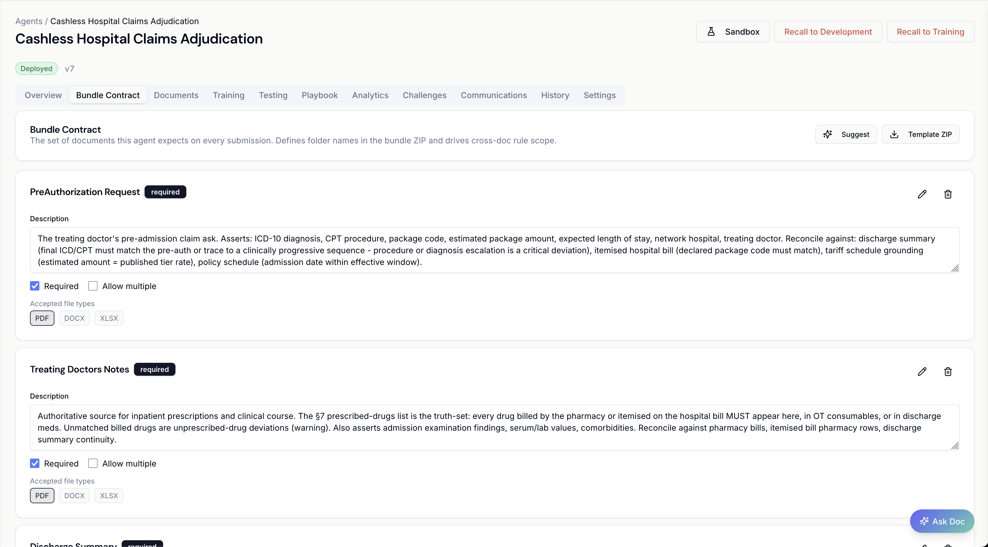Viewport: 988px width, 547px height.
Task: Navigate to Agents breadcrumb link
Action: (29, 21)
